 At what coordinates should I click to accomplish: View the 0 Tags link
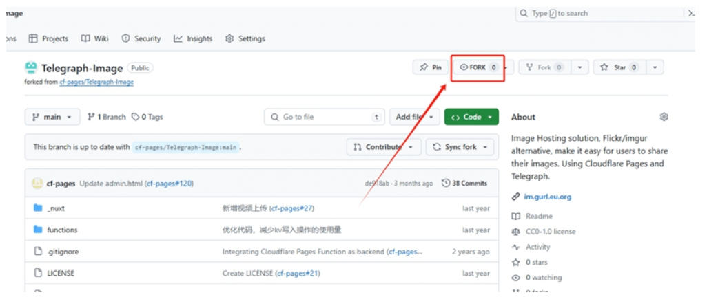coord(147,117)
